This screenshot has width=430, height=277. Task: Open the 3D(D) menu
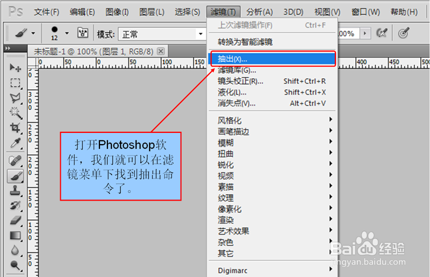point(293,12)
